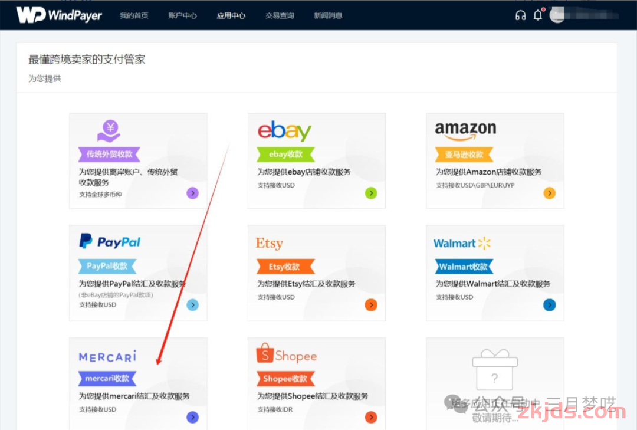Click text 为您提供Walmart结汇及收款服务
Viewport: 637px width, 430px height.
pyautogui.click(x=492, y=284)
